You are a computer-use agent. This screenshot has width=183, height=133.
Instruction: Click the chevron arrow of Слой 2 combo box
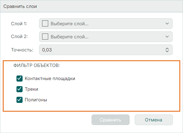[x=167, y=37]
